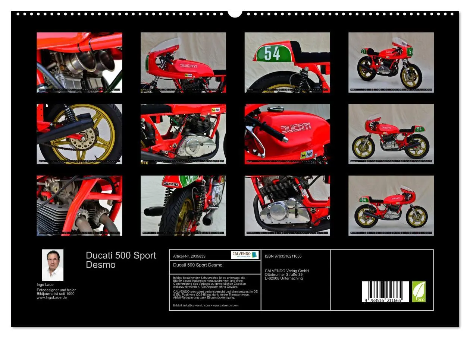Click 'ISBN 9783516211665'

[283, 256]
